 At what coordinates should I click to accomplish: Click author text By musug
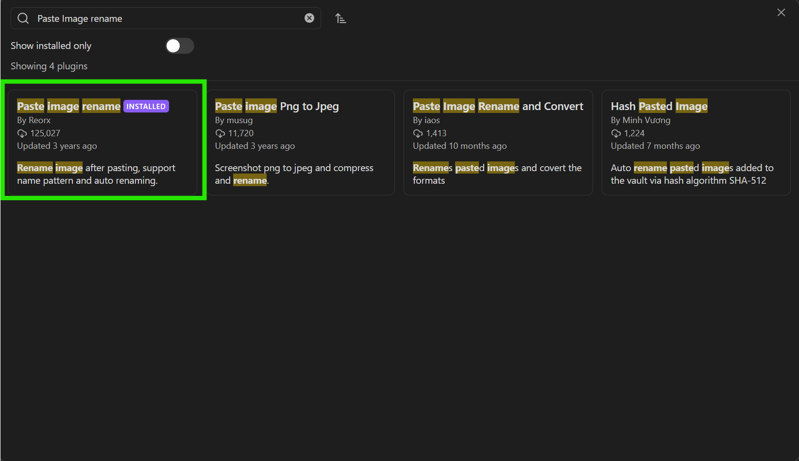click(x=234, y=120)
